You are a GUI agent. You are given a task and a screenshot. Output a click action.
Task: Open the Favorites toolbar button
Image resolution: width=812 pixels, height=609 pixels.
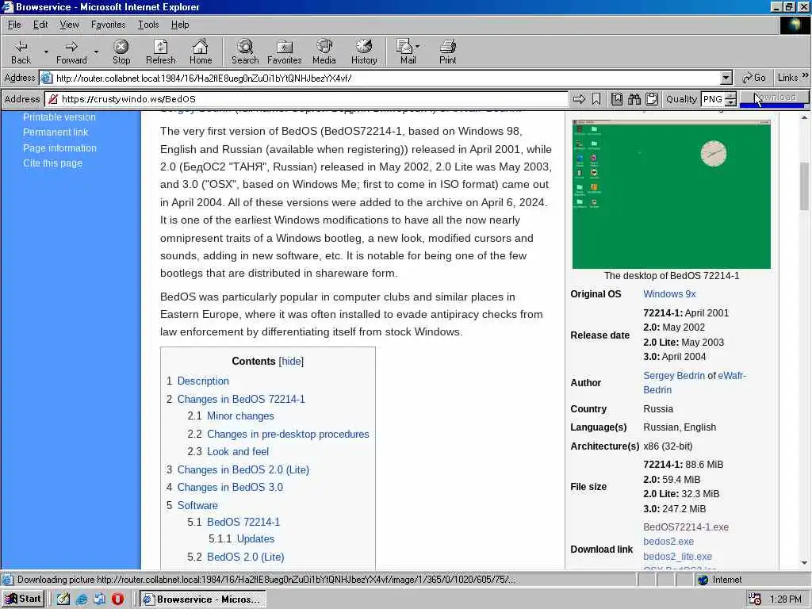point(285,52)
